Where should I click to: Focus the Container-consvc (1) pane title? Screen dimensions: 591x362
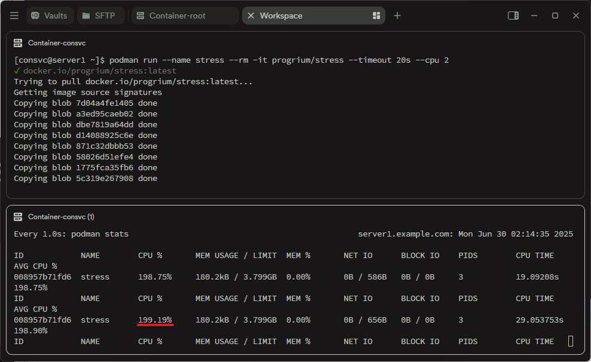[61, 217]
